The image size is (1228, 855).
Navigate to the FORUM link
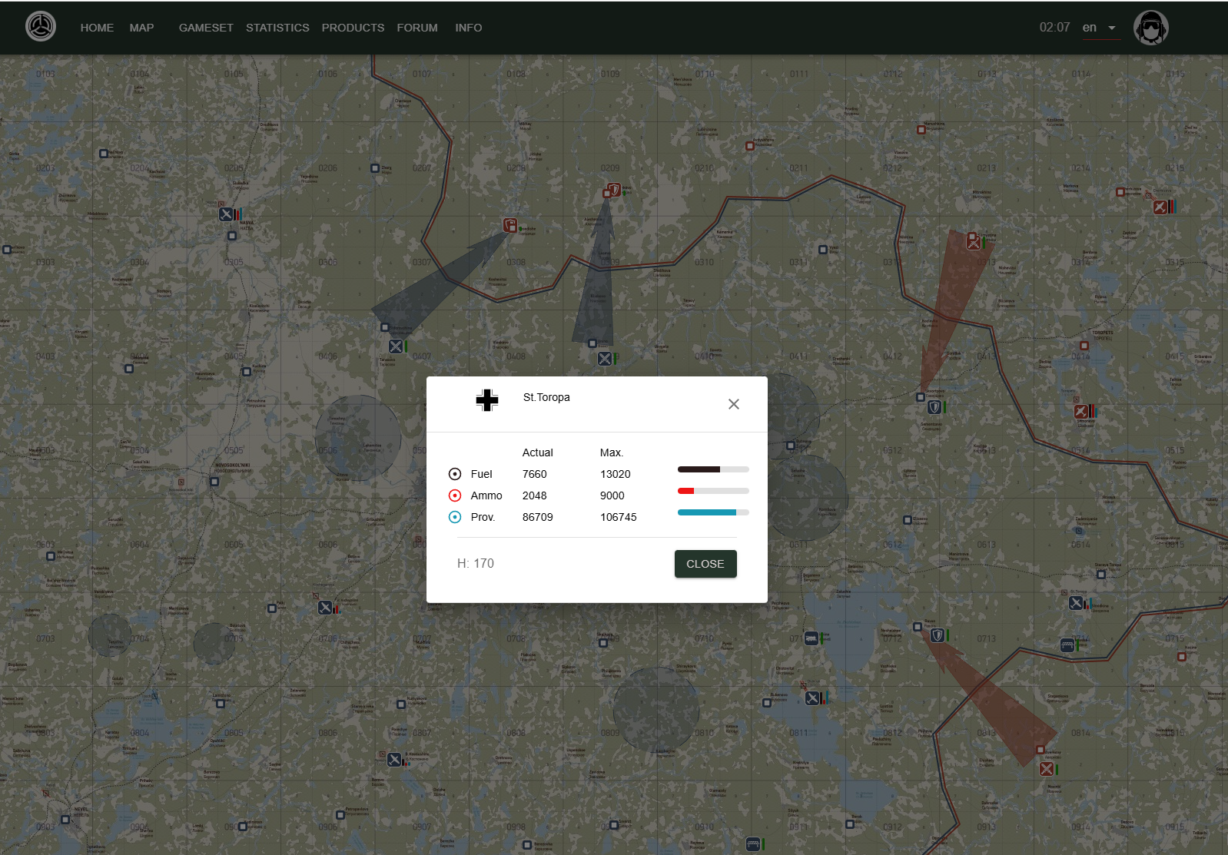click(417, 28)
